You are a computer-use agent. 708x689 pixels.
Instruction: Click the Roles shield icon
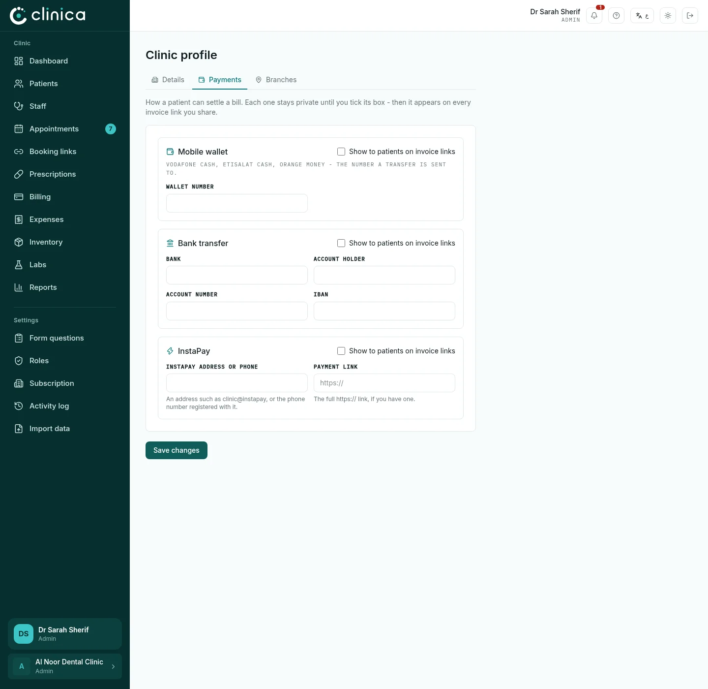pyautogui.click(x=19, y=361)
